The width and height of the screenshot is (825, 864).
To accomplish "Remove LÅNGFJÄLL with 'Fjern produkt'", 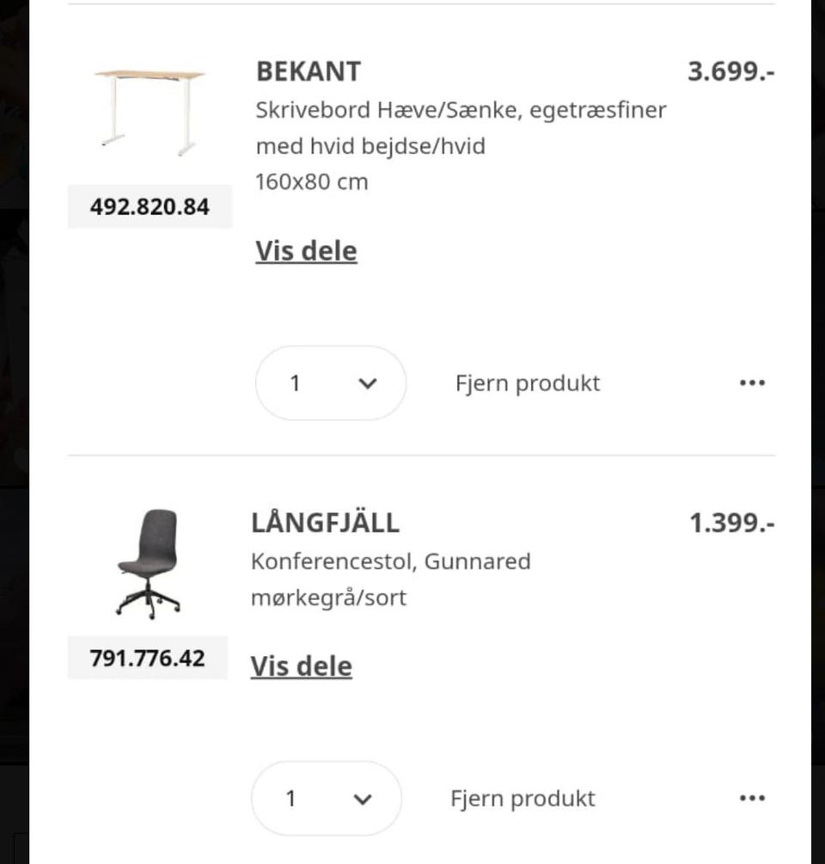I will (x=522, y=799).
